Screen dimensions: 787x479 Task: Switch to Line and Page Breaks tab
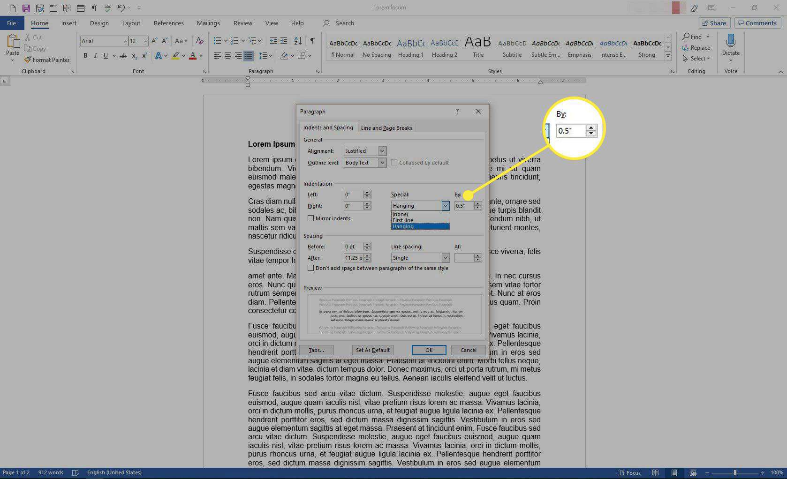coord(386,128)
